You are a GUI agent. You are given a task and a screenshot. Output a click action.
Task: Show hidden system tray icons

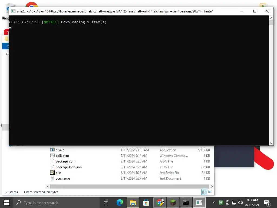point(214,203)
